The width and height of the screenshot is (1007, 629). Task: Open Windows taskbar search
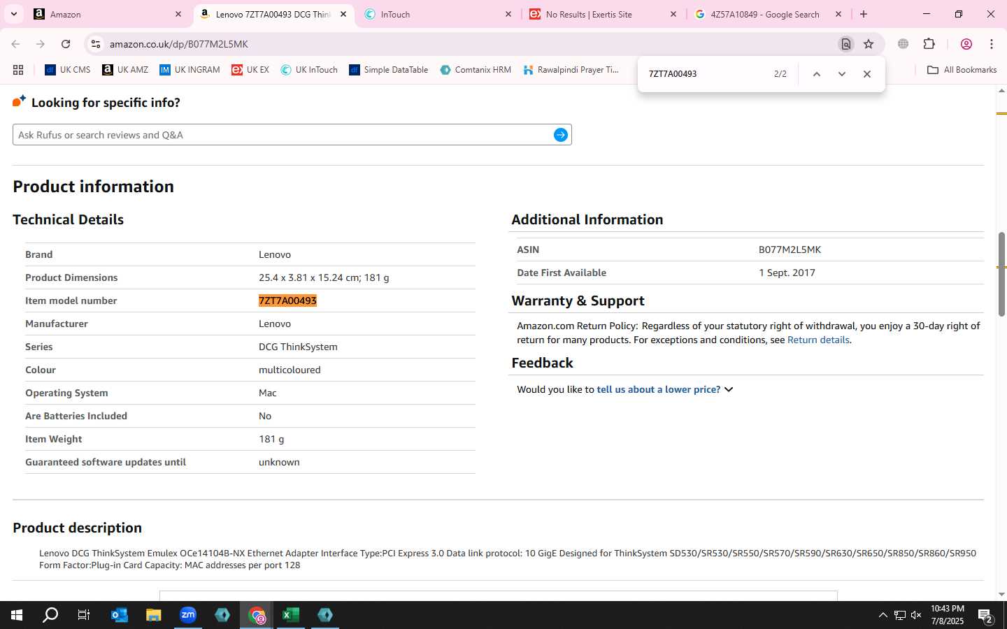[50, 615]
